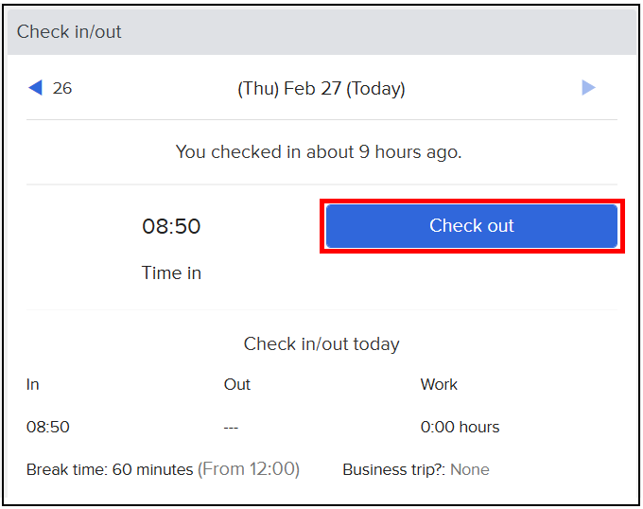The image size is (643, 509).
Task: Click the Time in label
Action: pyautogui.click(x=171, y=272)
